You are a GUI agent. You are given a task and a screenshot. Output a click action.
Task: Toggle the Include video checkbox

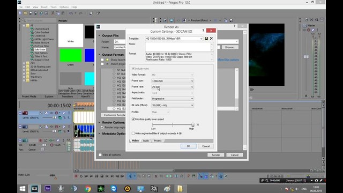pyautogui.click(x=133, y=69)
